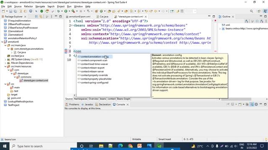268x150 pixels.
Task: Click the New file toolbar icon
Action: pyautogui.click(x=3, y=11)
